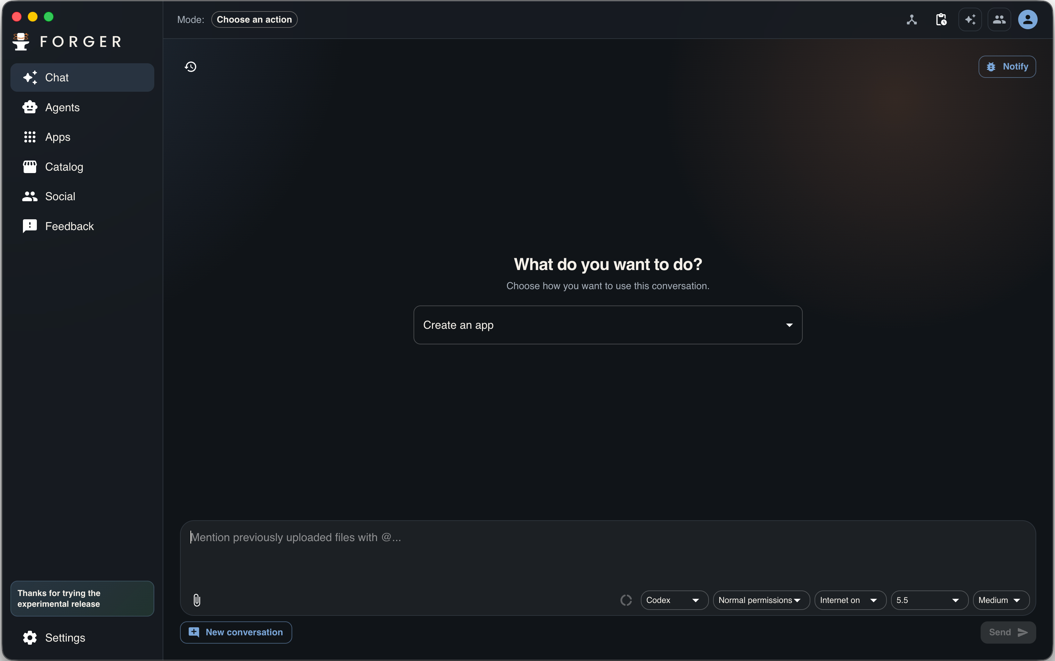This screenshot has width=1055, height=661.
Task: Click the loading spinner icon near Codex
Action: coord(626,600)
